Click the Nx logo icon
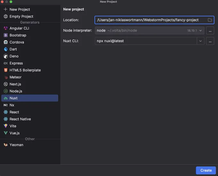Image resolution: width=218 pixels, height=176 pixels. point(5,105)
